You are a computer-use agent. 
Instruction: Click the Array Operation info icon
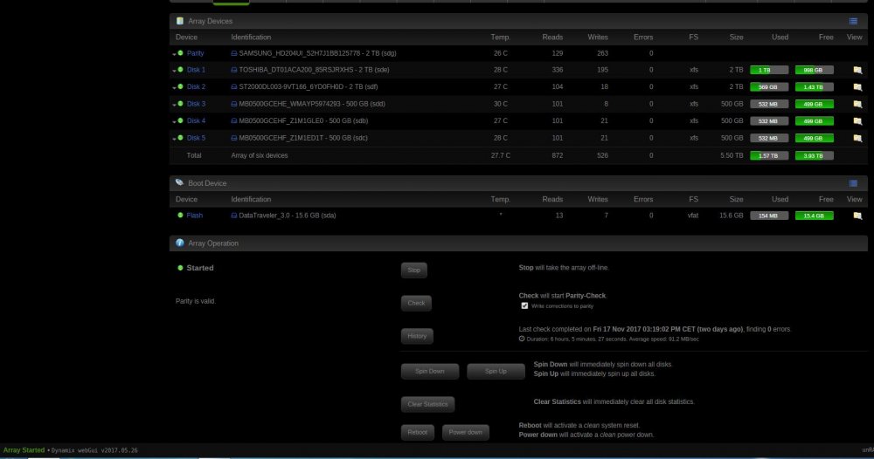[179, 243]
